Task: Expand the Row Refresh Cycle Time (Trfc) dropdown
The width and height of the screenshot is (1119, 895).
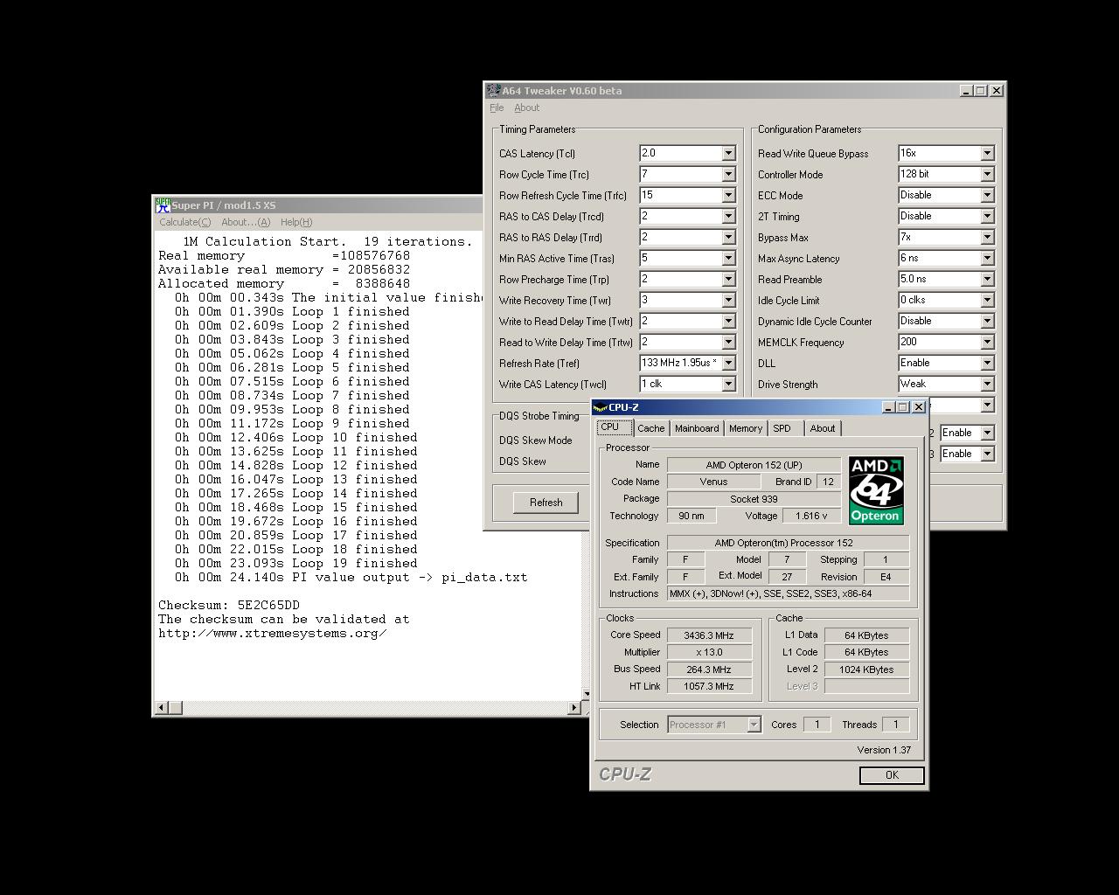Action: (728, 195)
